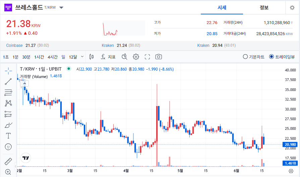Open the fx indicators panel

(x=103, y=57)
